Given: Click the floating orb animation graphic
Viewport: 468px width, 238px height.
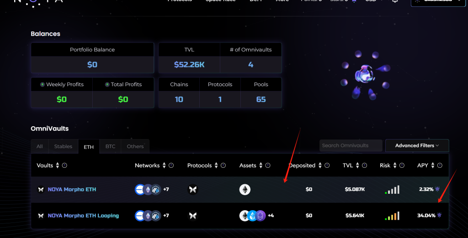Looking at the screenshot, I should coord(365,75).
